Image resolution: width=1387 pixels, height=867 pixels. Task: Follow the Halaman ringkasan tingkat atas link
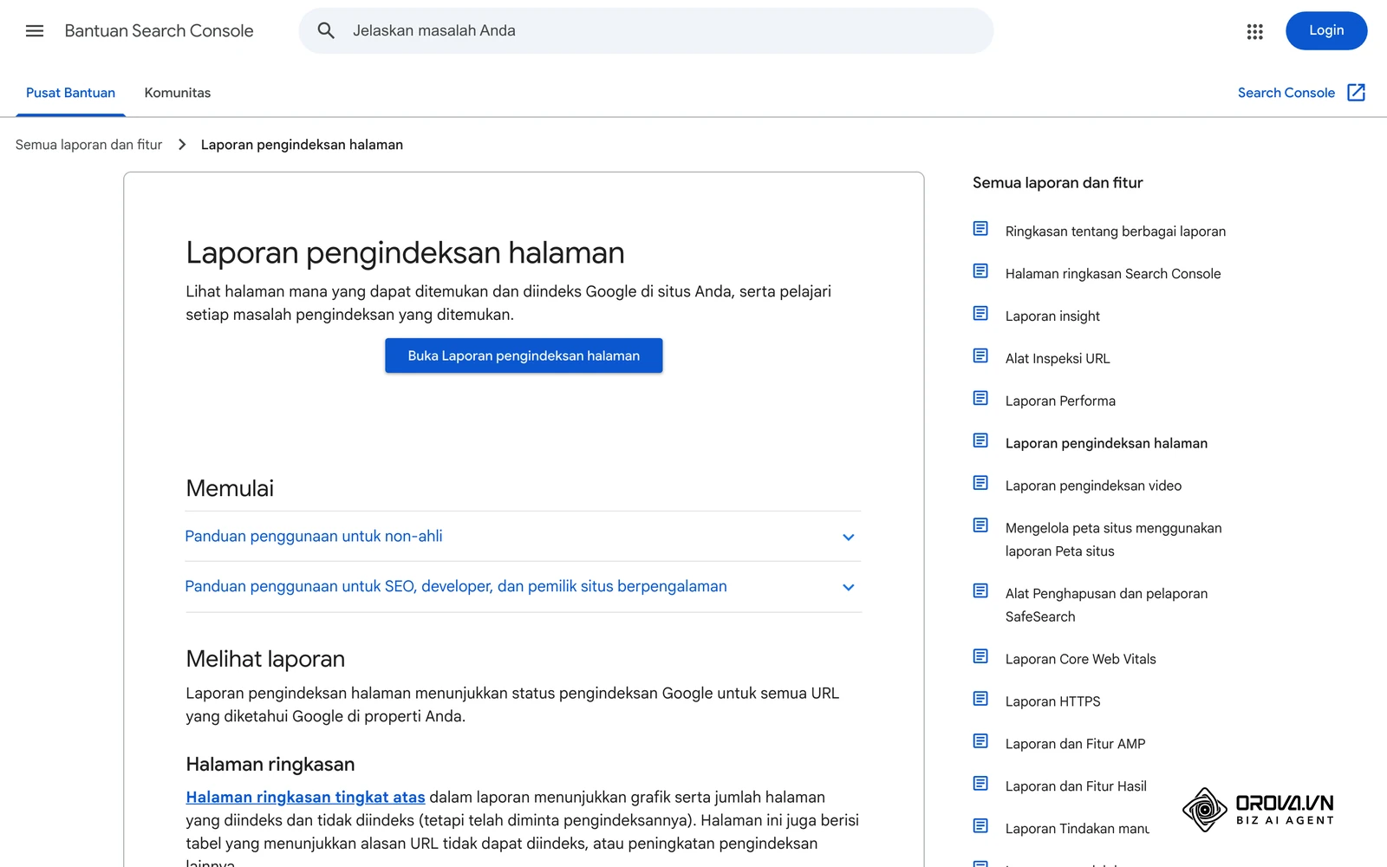(305, 797)
